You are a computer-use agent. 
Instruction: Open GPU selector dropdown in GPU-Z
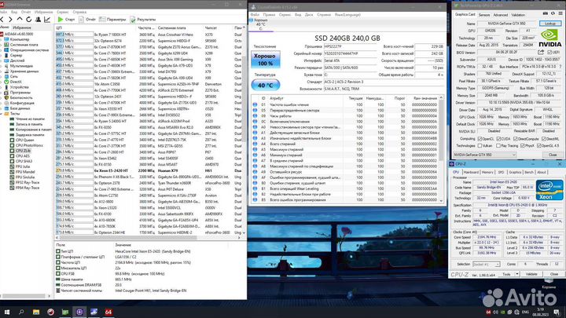click(485, 155)
